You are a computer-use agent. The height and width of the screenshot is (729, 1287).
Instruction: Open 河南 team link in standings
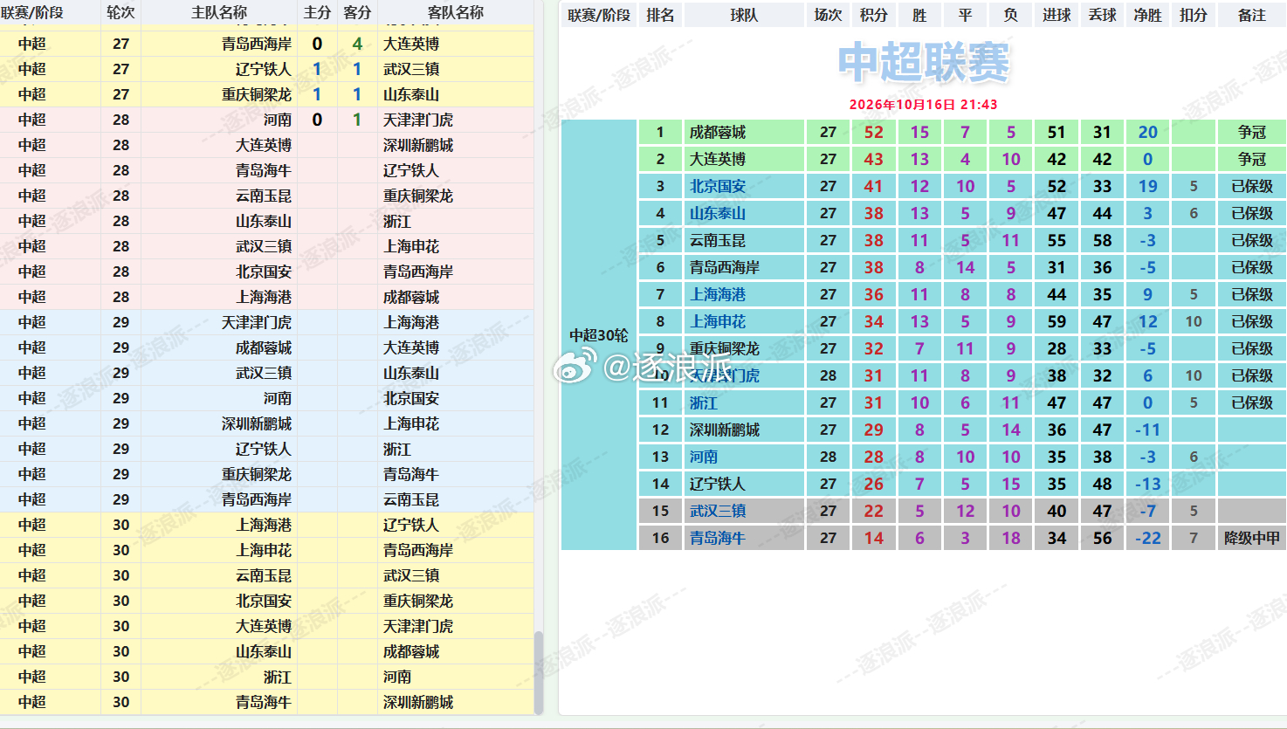(x=704, y=457)
